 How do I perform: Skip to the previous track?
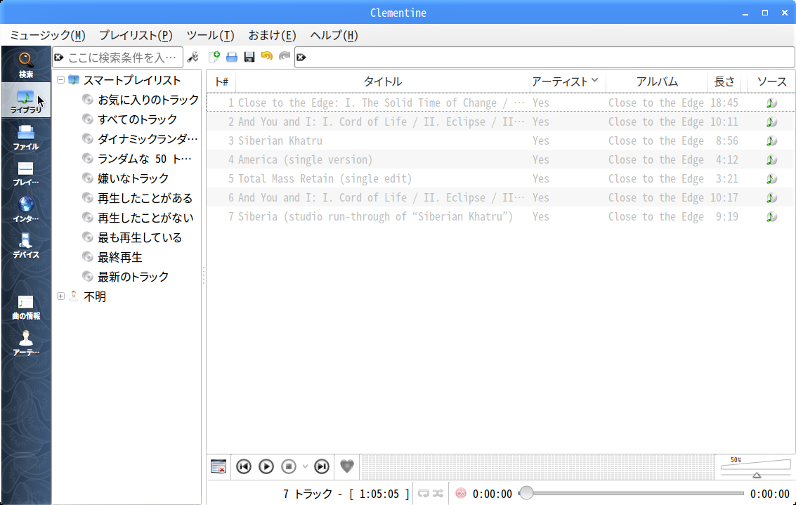tap(244, 466)
